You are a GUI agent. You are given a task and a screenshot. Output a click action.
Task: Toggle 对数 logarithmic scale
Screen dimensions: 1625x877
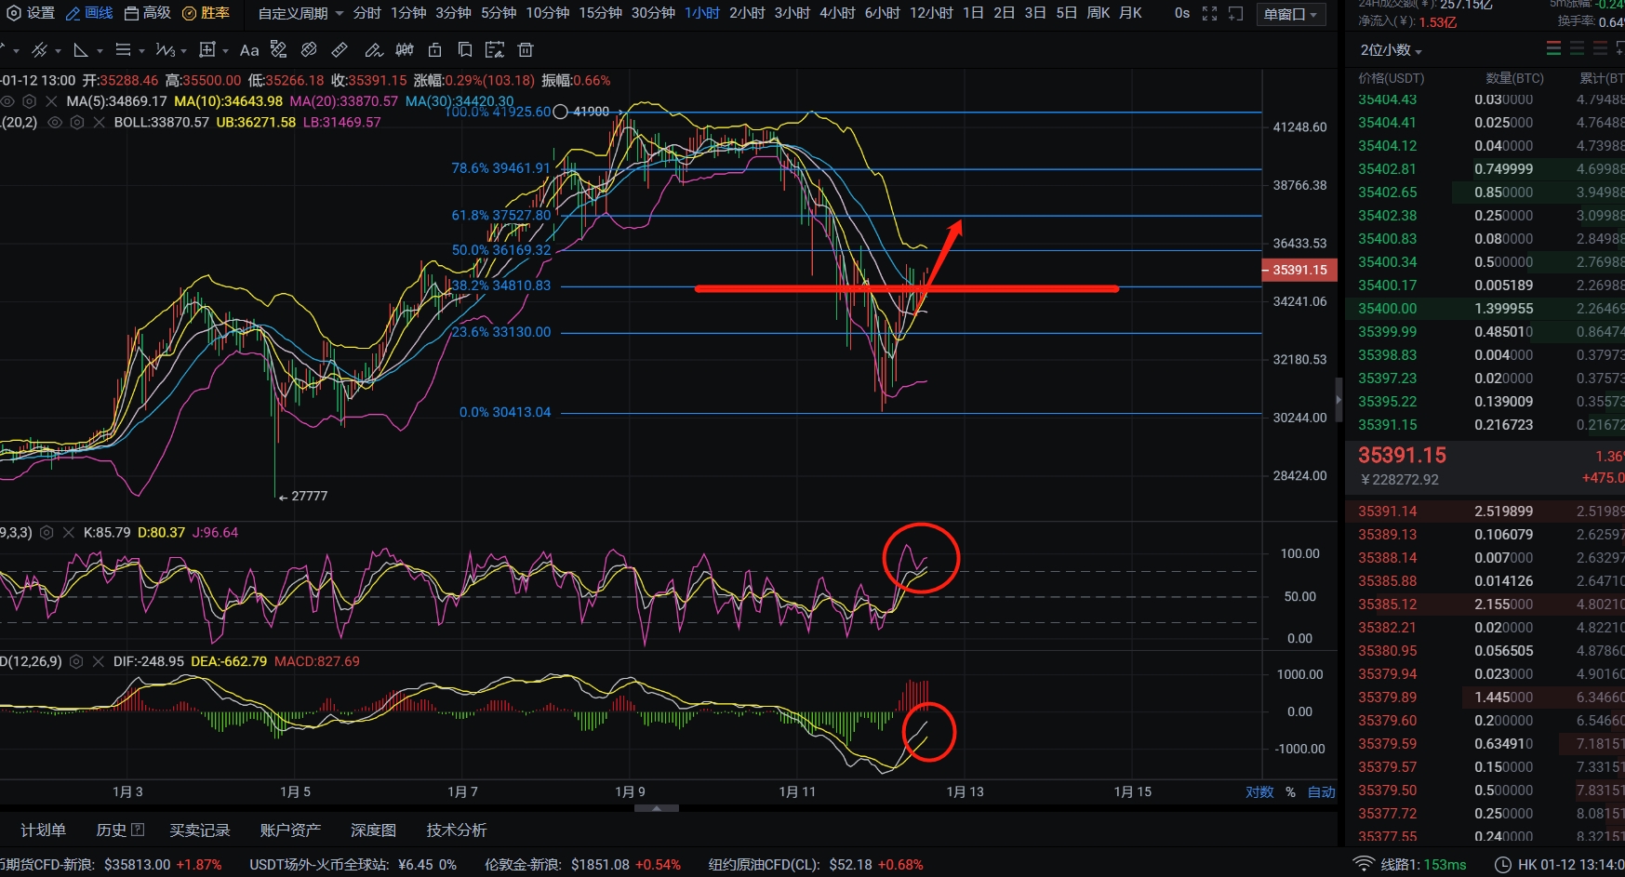(x=1259, y=792)
